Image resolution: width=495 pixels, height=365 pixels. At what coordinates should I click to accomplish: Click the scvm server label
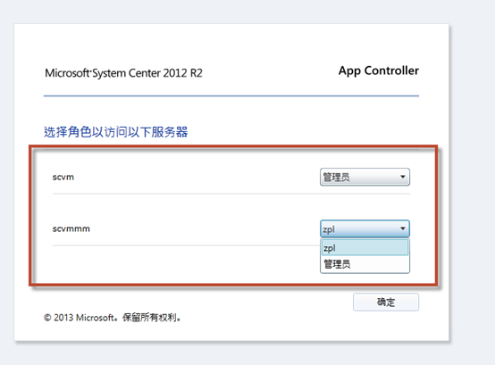tap(63, 177)
